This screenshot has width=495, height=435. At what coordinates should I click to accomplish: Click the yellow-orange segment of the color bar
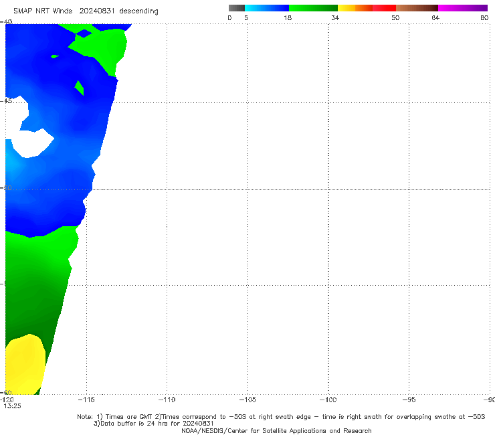[x=355, y=8]
